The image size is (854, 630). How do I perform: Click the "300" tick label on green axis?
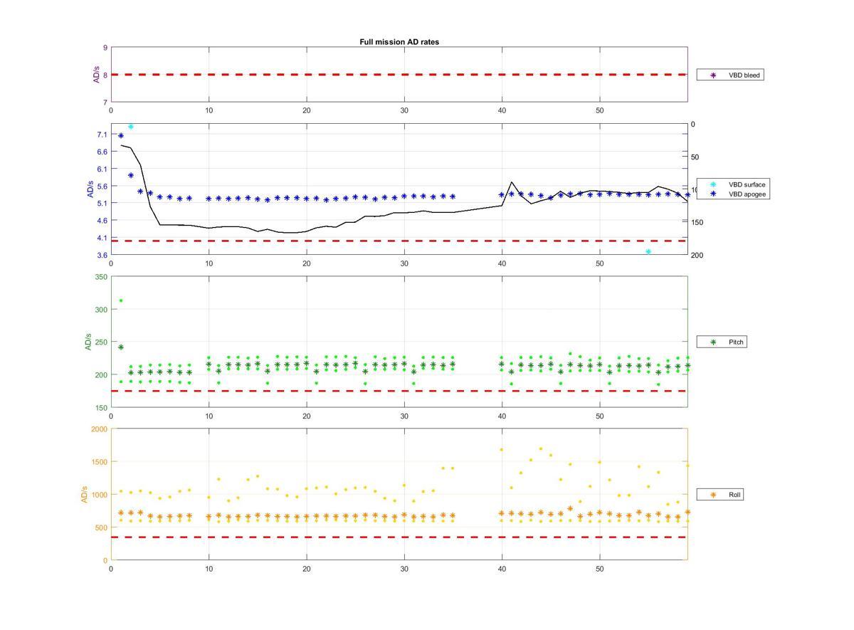(101, 310)
